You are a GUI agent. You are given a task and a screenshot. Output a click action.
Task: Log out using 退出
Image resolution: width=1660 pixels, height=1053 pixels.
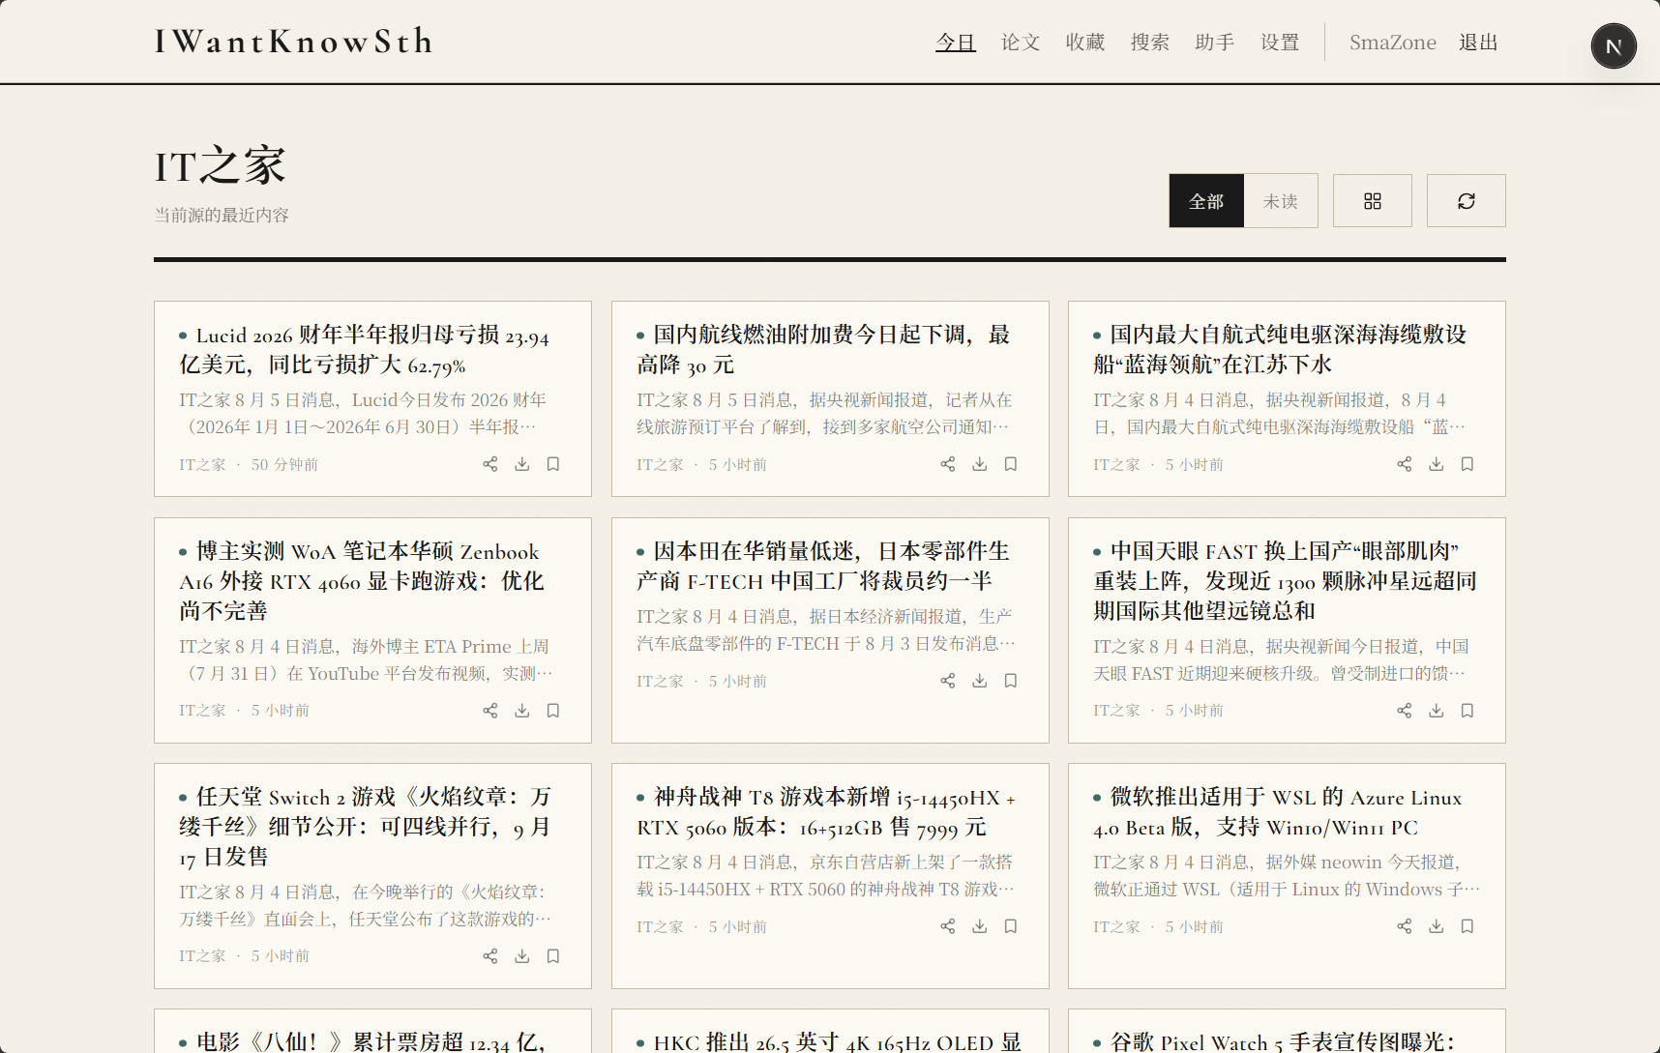[x=1478, y=43]
